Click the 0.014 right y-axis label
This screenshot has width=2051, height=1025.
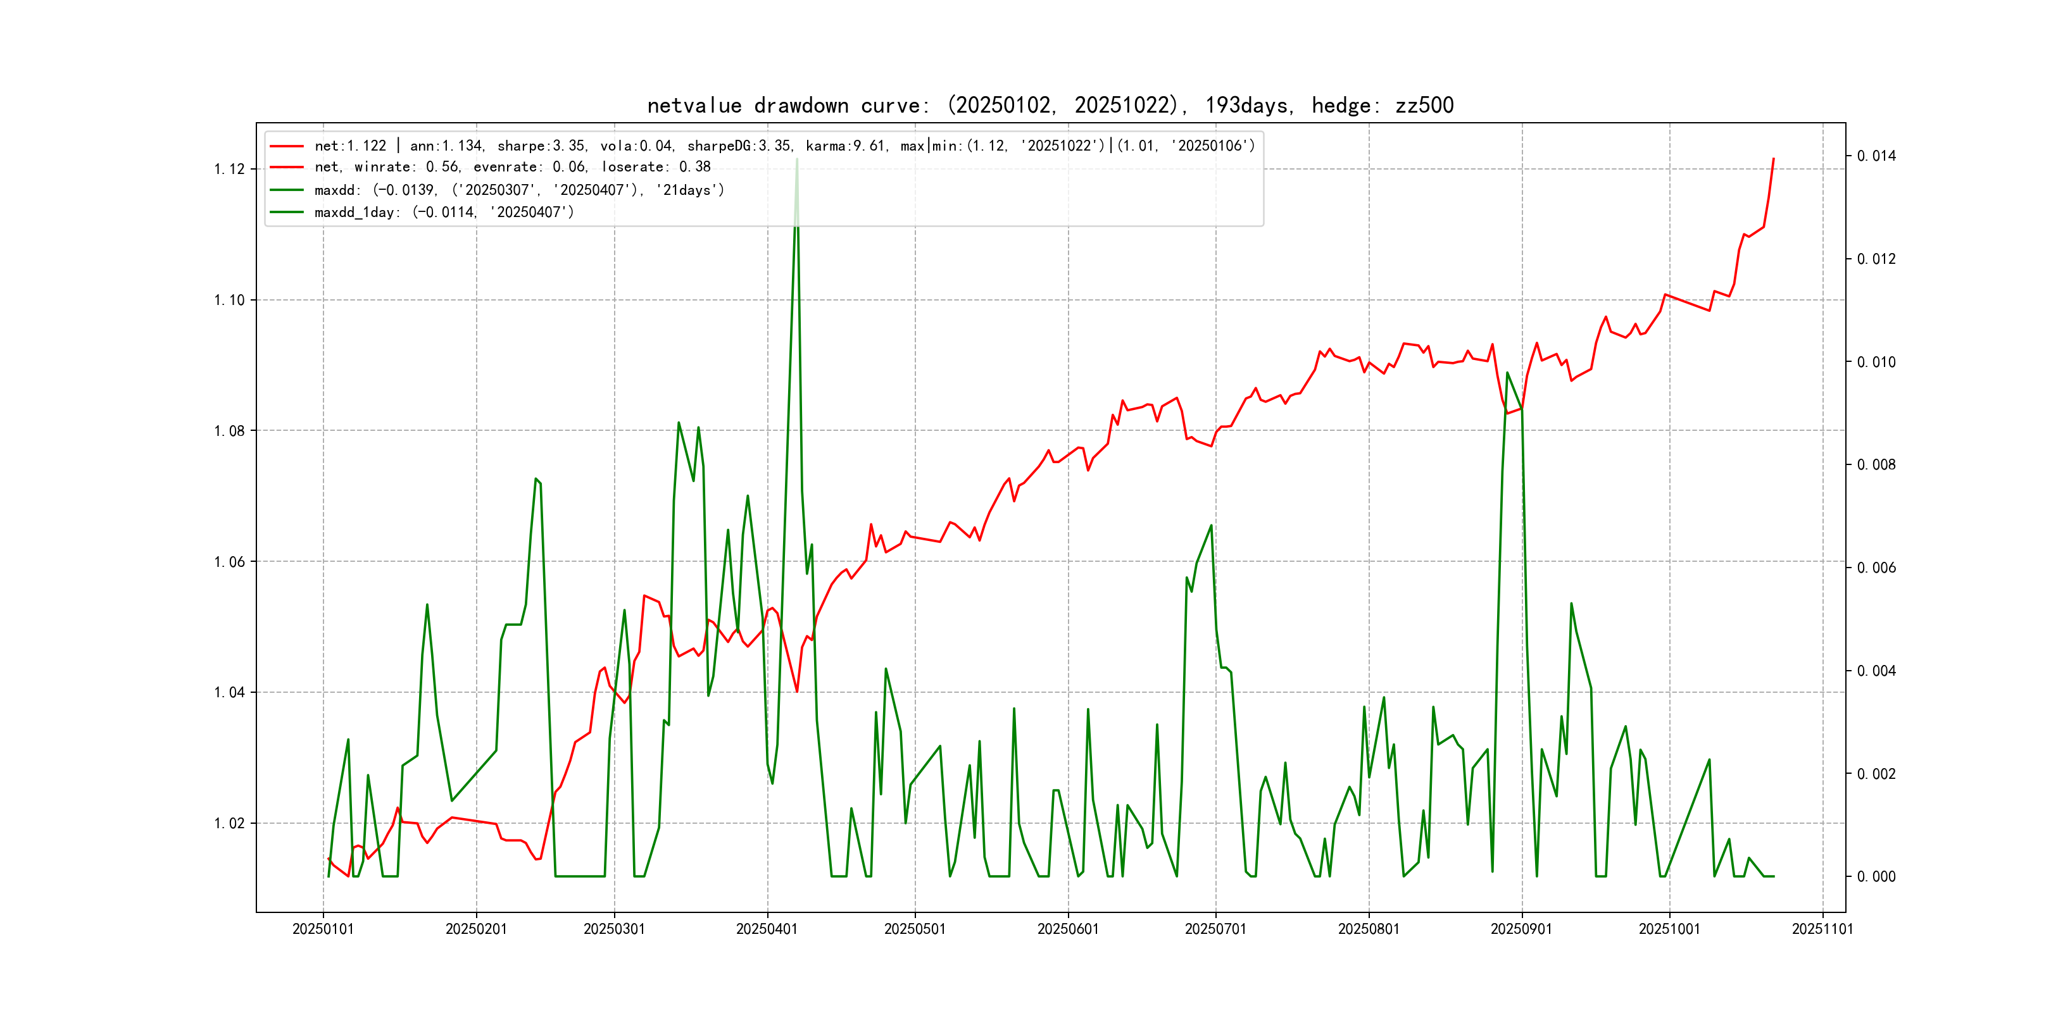tap(1877, 156)
